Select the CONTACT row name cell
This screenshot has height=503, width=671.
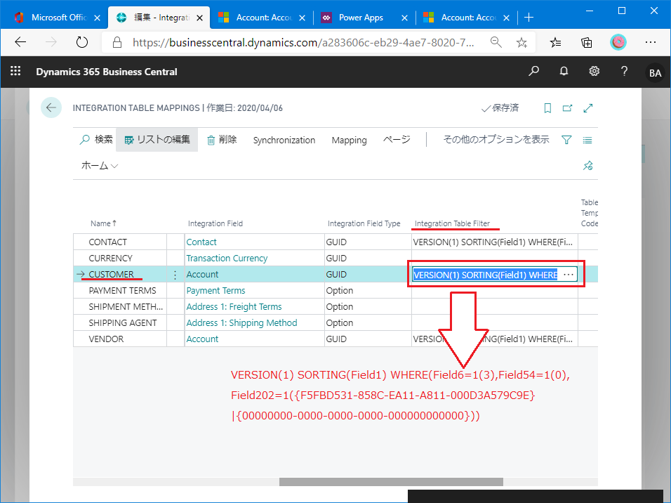point(120,242)
